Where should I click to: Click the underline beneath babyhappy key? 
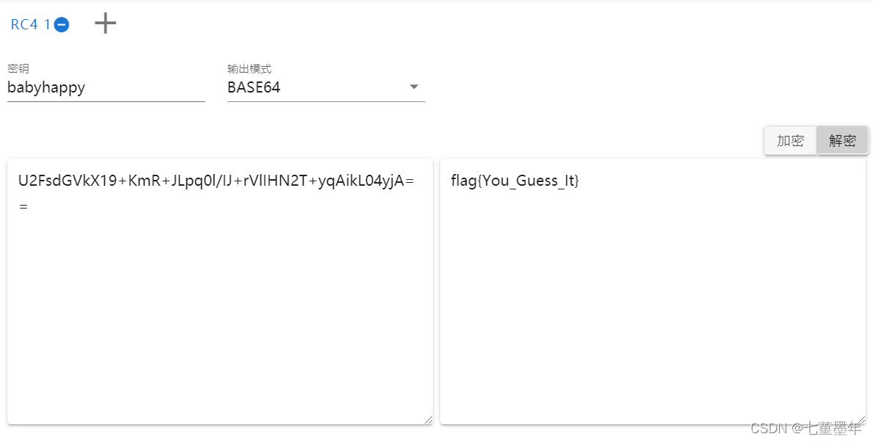[x=106, y=101]
